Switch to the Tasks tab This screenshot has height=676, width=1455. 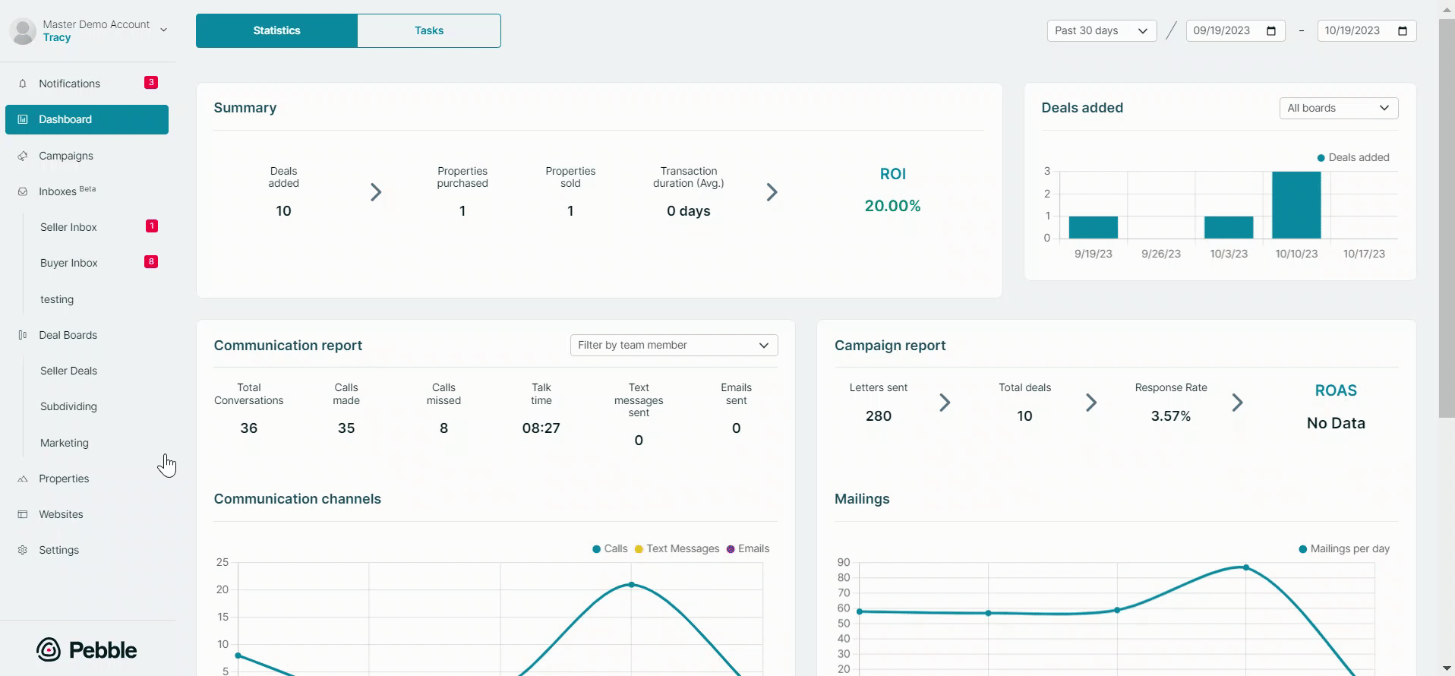pos(429,30)
